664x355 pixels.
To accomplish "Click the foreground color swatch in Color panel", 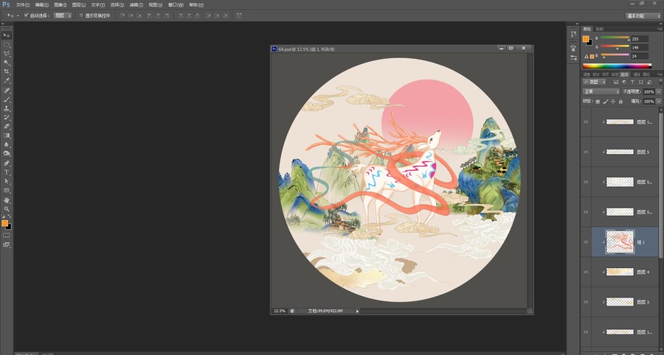I will click(586, 39).
